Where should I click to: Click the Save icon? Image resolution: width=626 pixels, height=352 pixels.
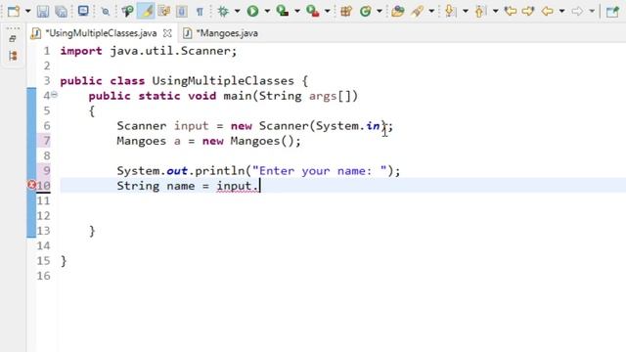point(43,11)
